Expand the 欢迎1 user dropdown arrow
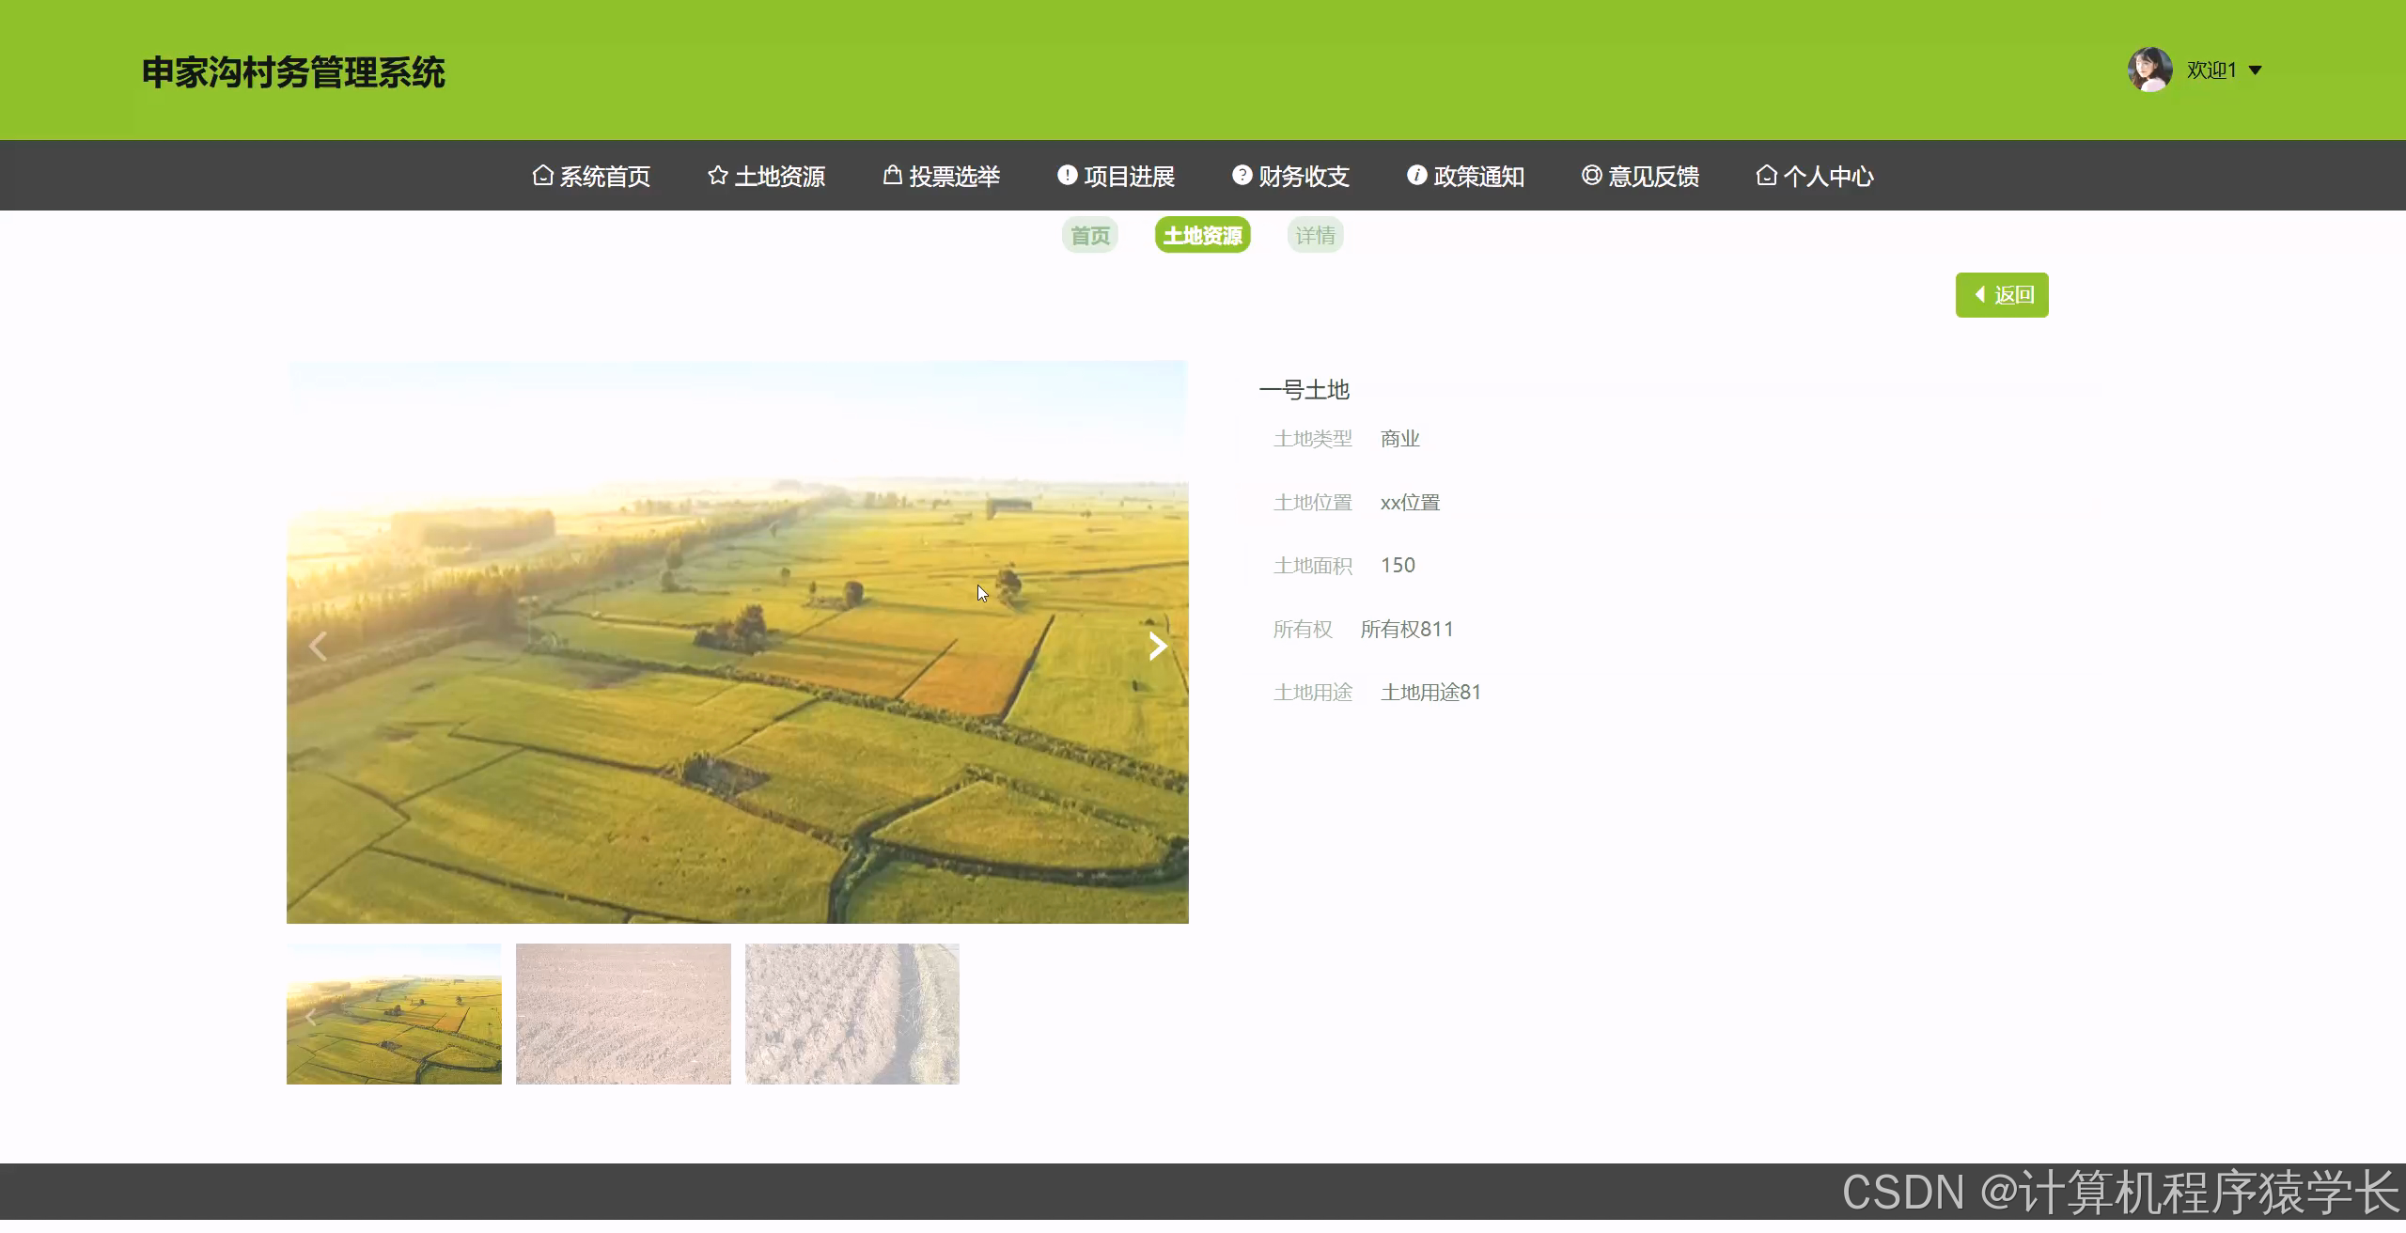Image resolution: width=2406 pixels, height=1233 pixels. click(2255, 70)
